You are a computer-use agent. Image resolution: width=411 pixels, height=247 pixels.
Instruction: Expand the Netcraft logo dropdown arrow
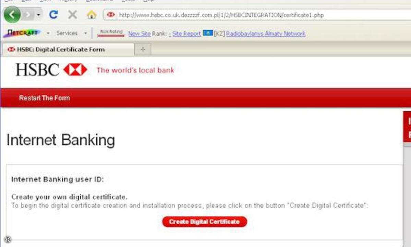(x=48, y=33)
